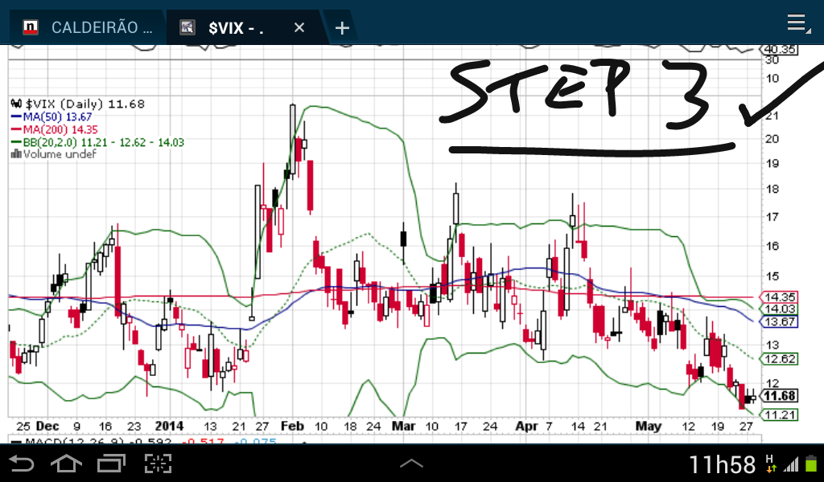This screenshot has height=482, width=824.
Task: Tap the Android home button
Action: coord(66,464)
